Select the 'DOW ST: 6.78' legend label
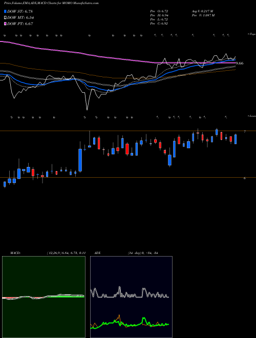This screenshot has height=338, width=256. (20, 11)
